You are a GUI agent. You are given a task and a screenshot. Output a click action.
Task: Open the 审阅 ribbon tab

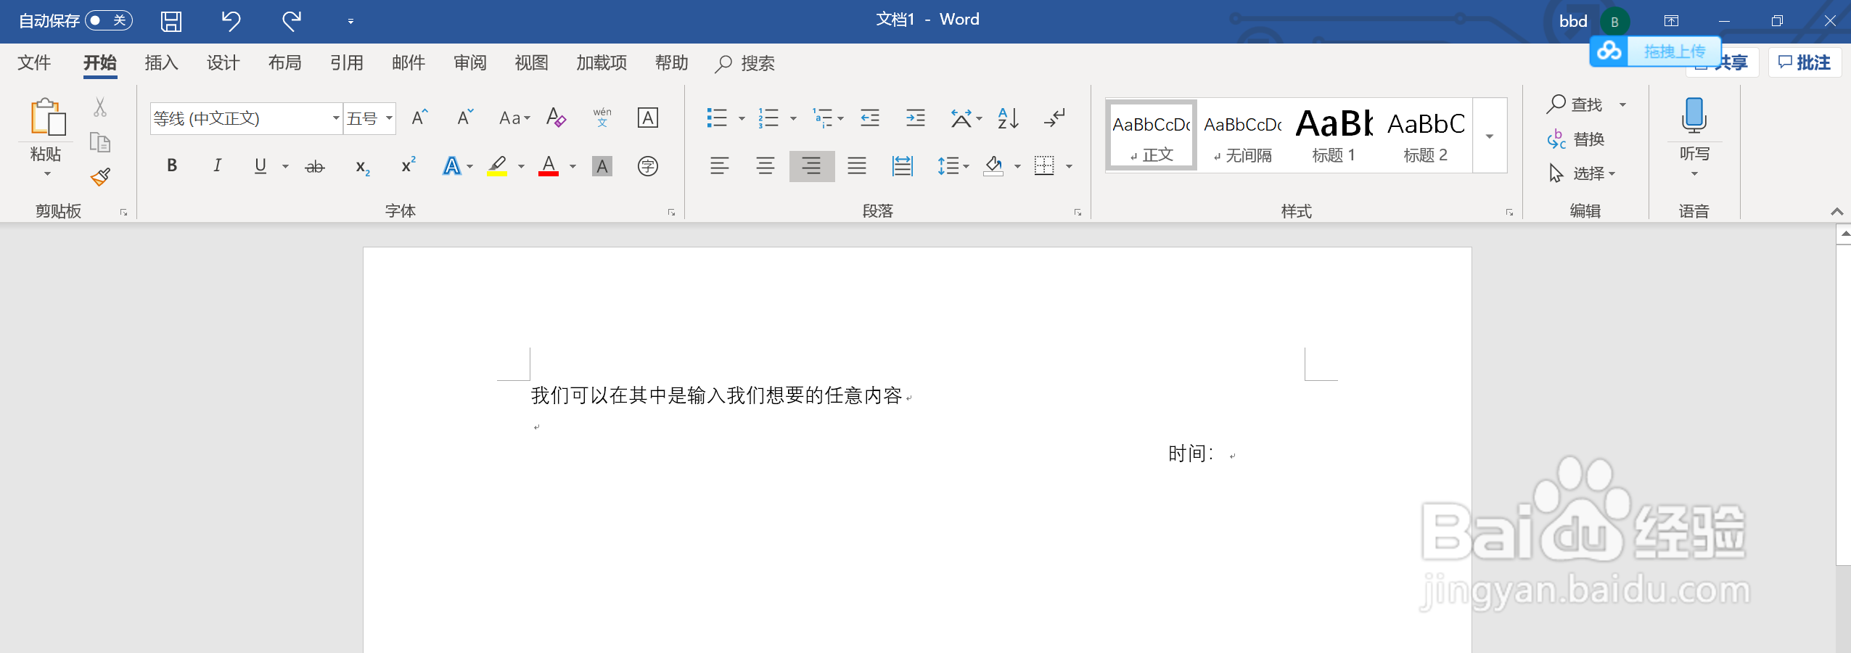click(469, 63)
